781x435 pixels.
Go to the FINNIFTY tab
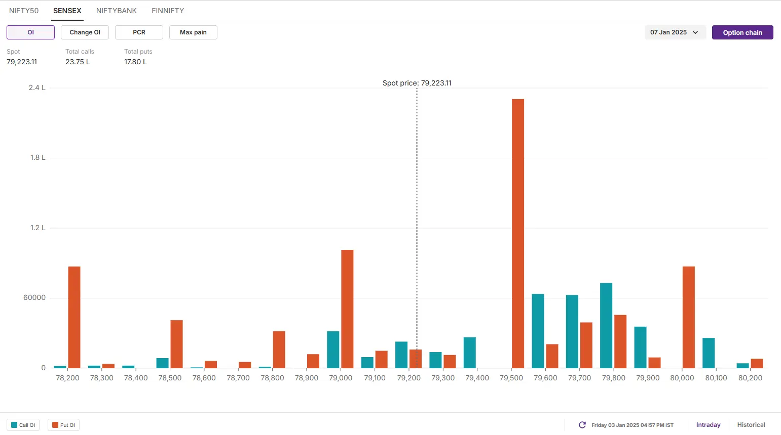click(168, 11)
